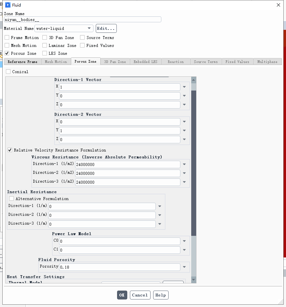The height and width of the screenshot is (307, 286).
Task: Enable the Fixed Values checkbox
Action: [82, 45]
